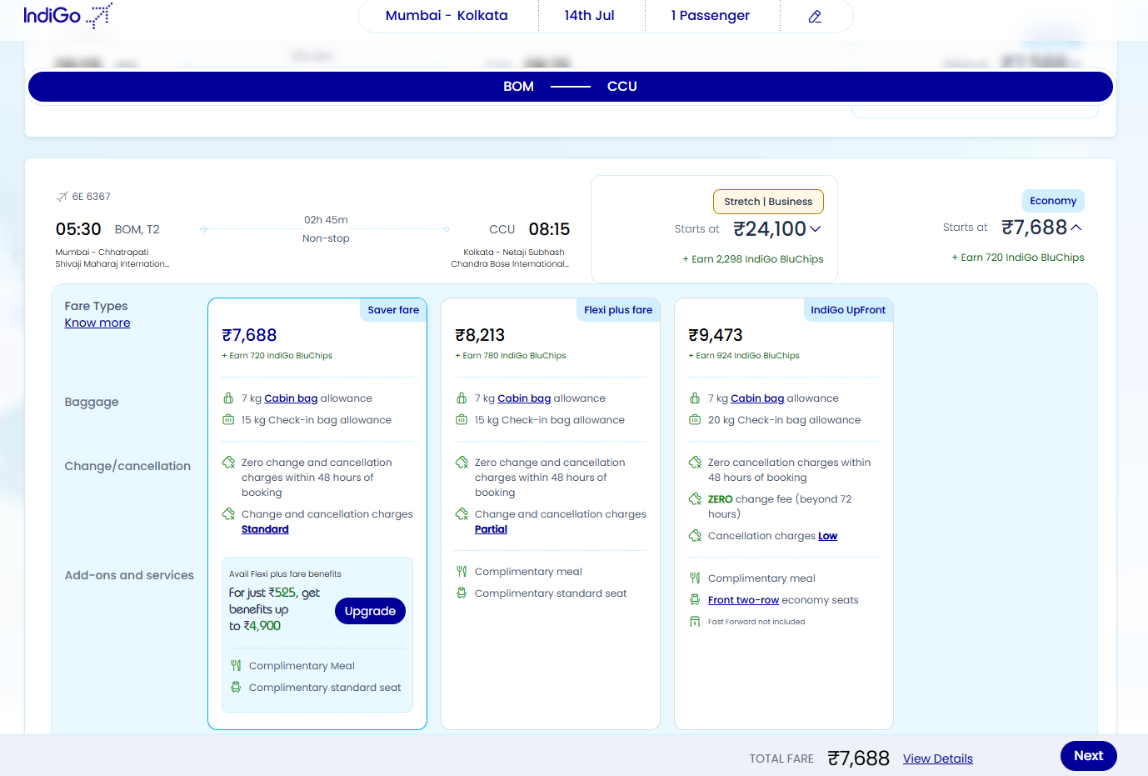Select the Saver fare tag
The width and height of the screenshot is (1148, 776).
[x=393, y=310]
